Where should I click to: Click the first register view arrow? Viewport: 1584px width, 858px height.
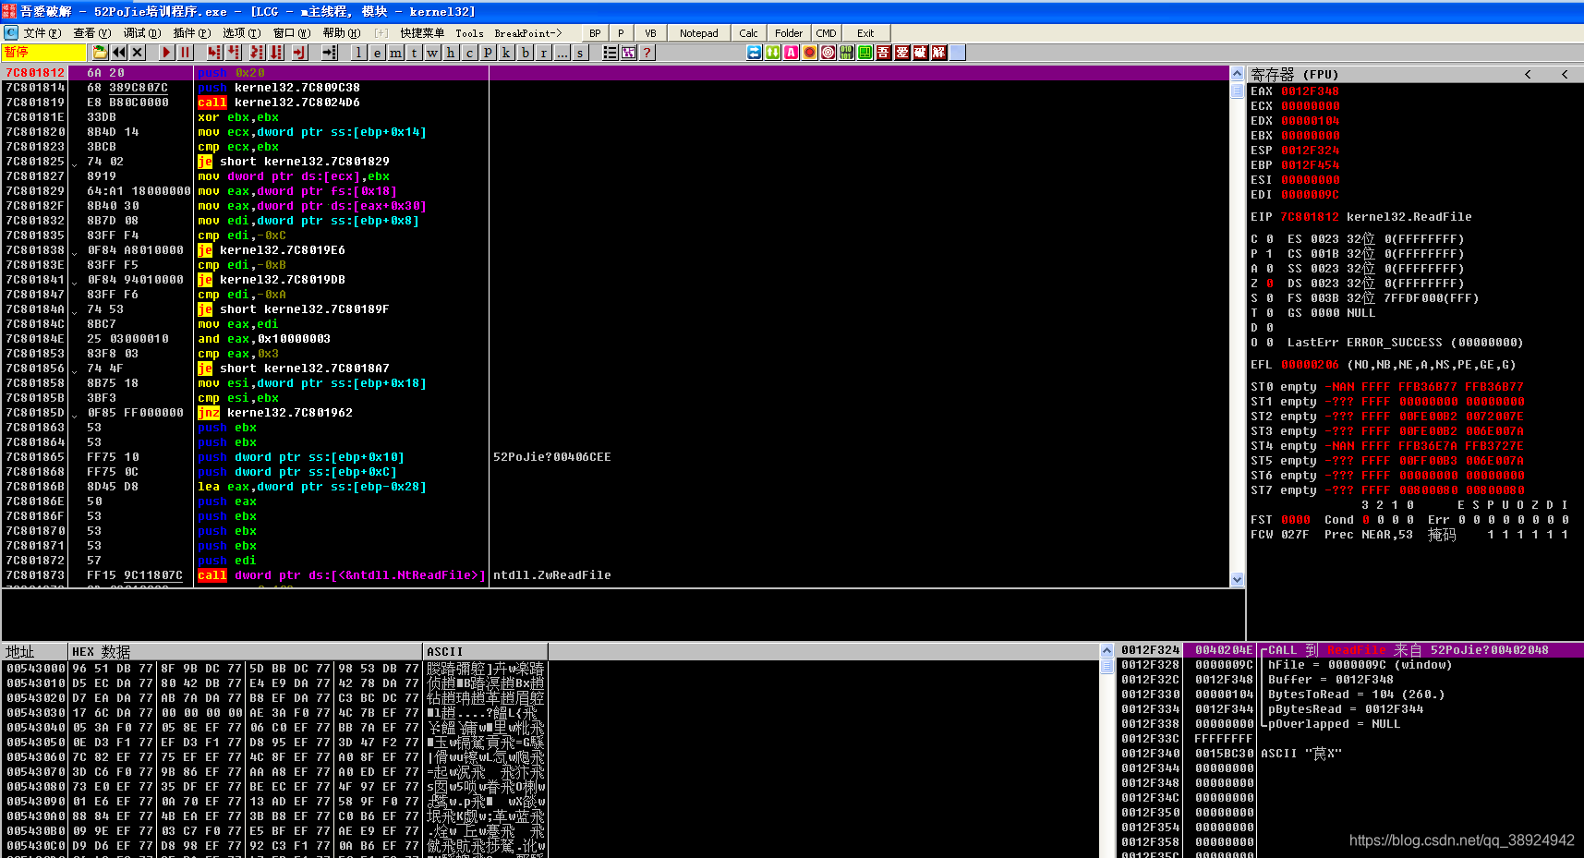[1528, 74]
